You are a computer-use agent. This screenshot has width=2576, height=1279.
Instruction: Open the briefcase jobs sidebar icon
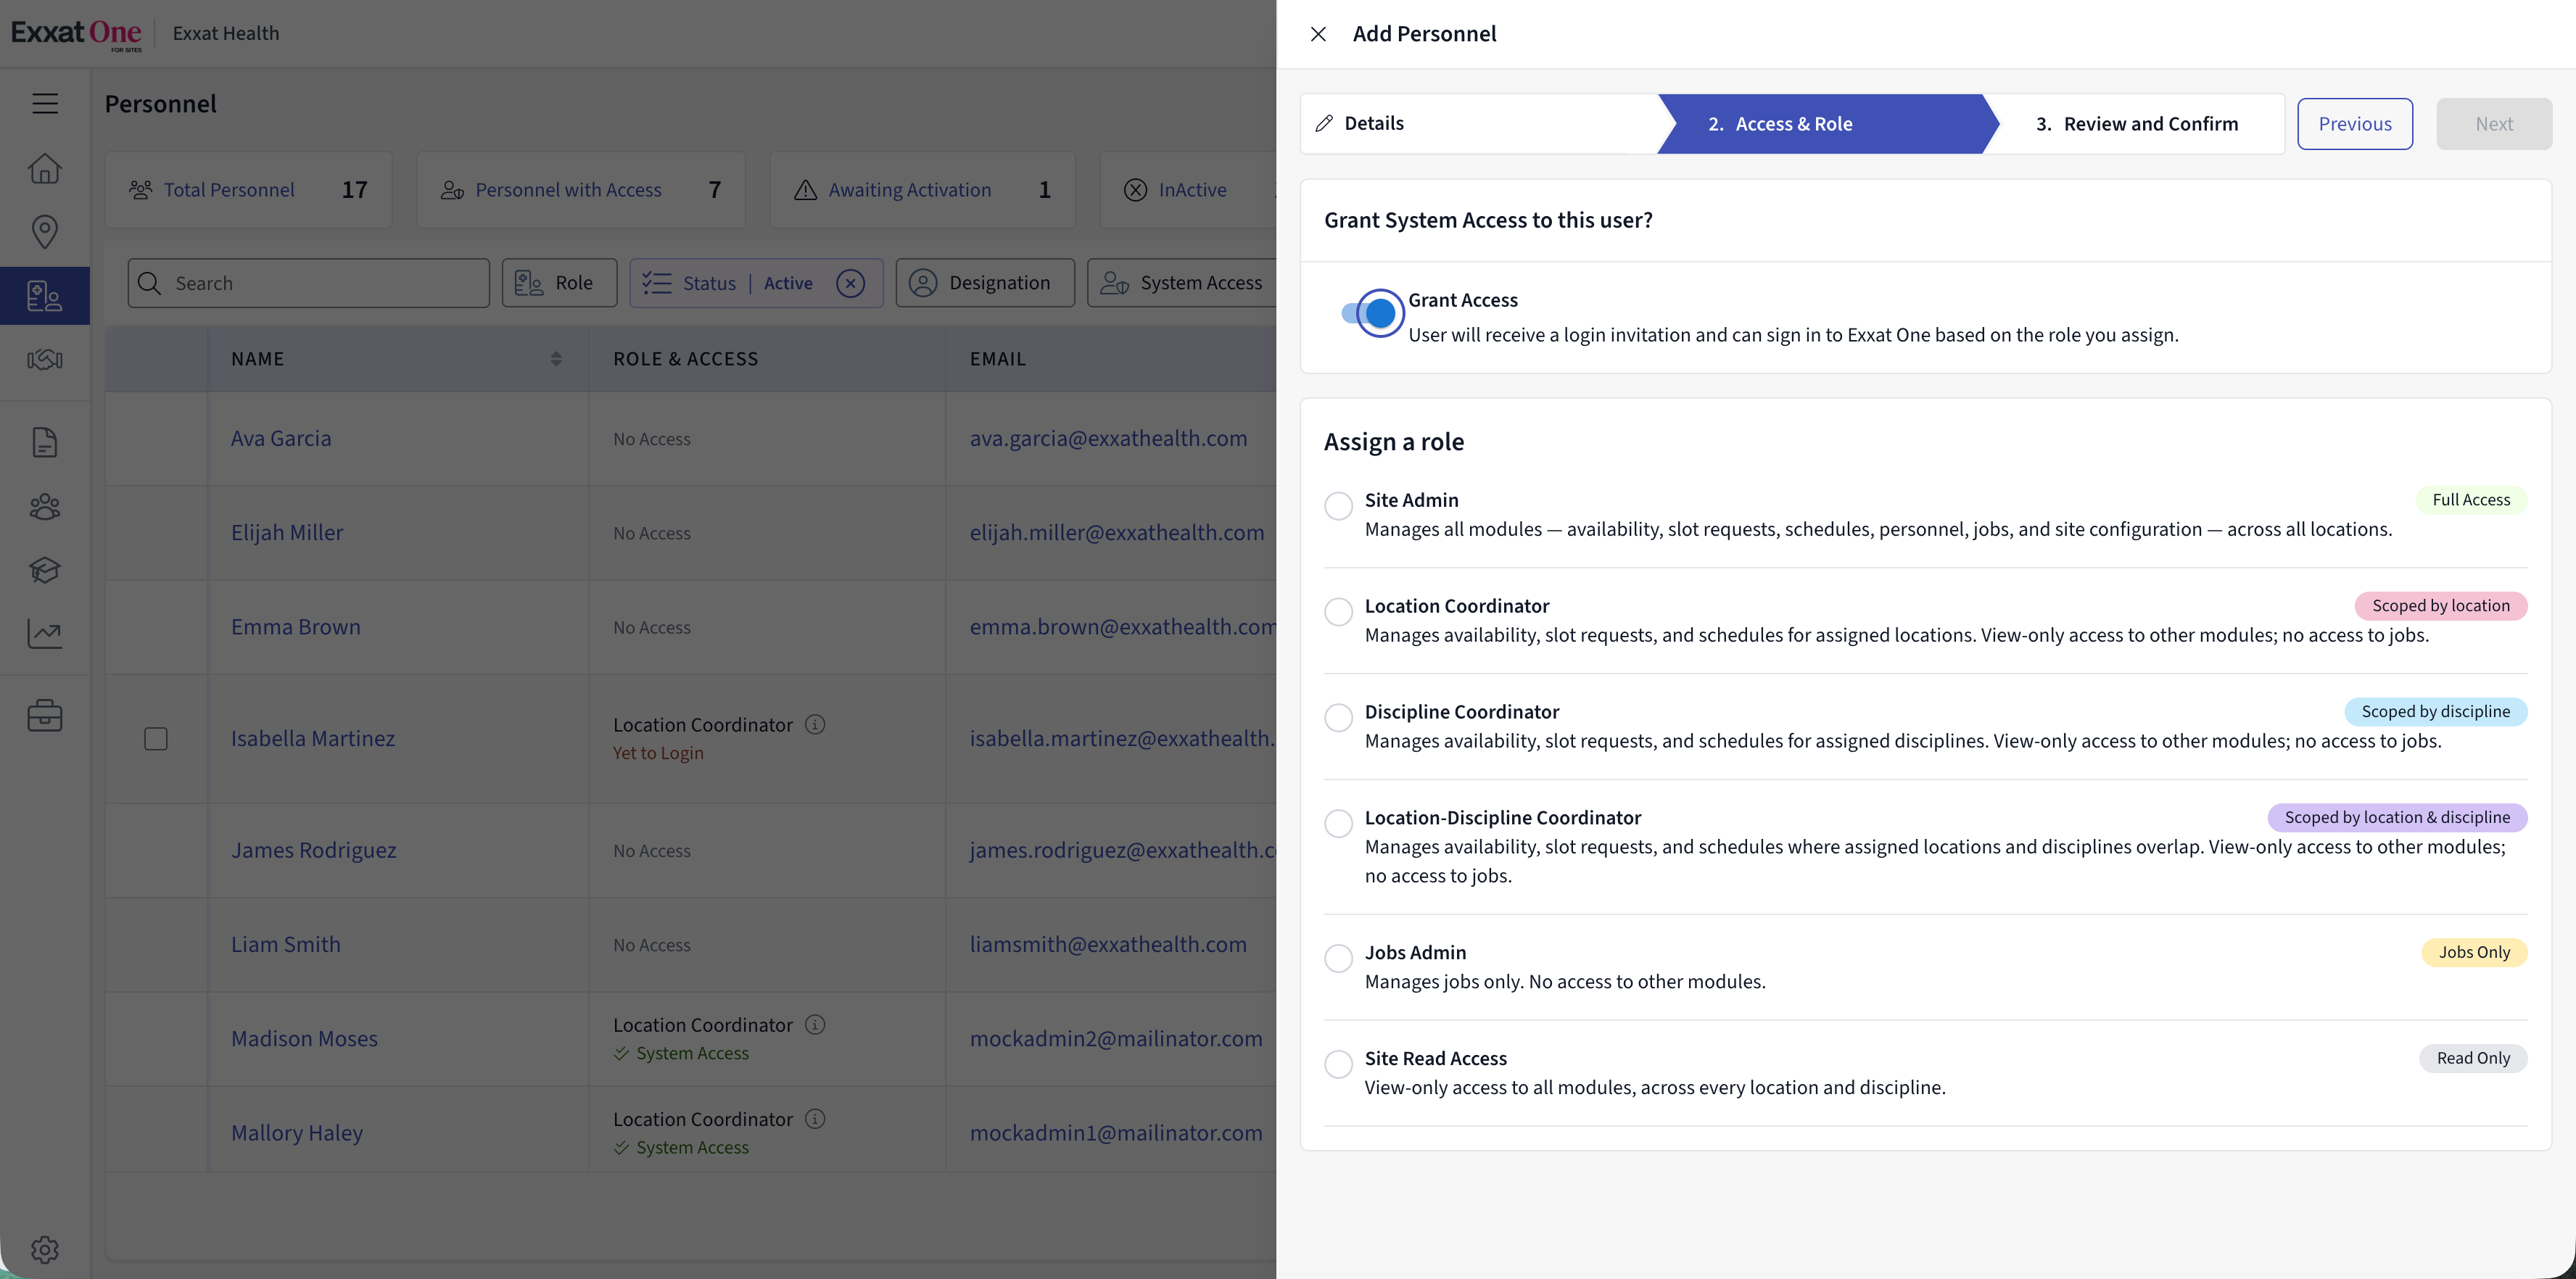coord(45,715)
